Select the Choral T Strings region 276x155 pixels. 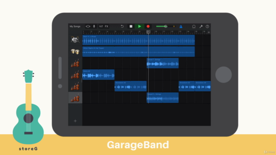point(163,63)
